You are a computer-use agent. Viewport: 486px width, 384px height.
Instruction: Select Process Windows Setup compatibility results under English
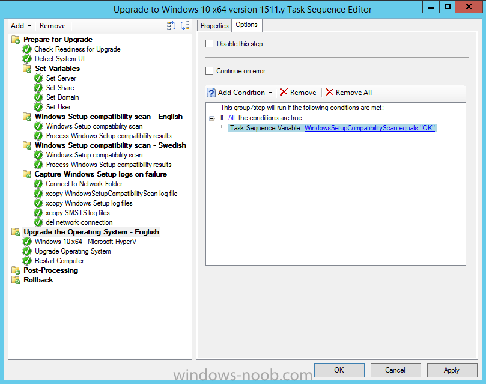pos(109,136)
